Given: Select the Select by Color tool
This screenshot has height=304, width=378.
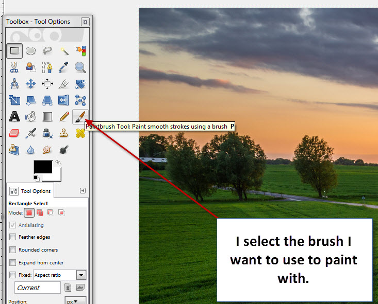Looking at the screenshot, I should pos(80,51).
